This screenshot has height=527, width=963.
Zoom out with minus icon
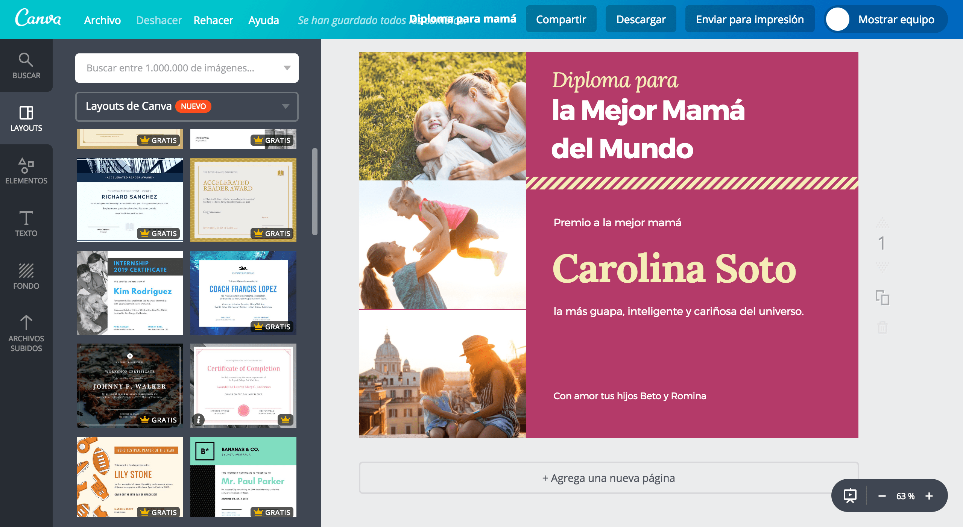coord(882,496)
